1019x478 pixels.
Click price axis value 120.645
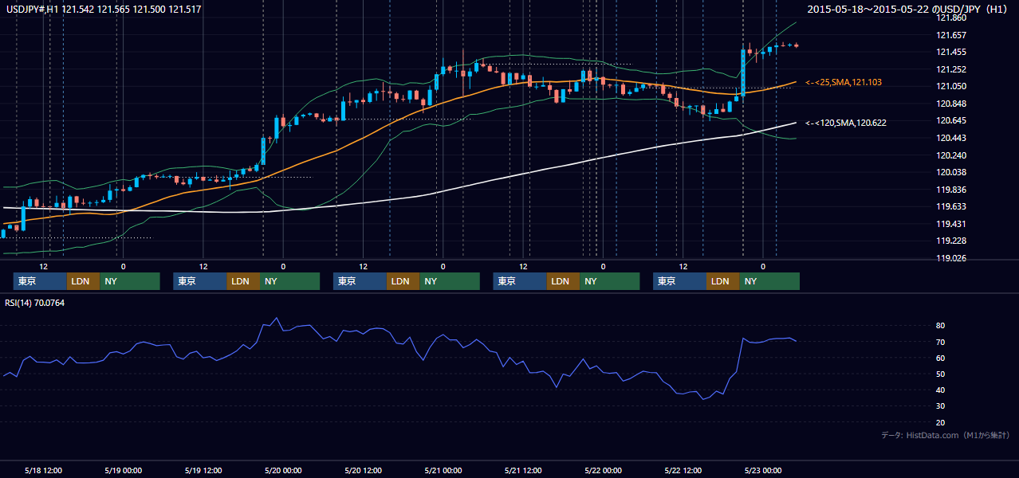click(953, 120)
